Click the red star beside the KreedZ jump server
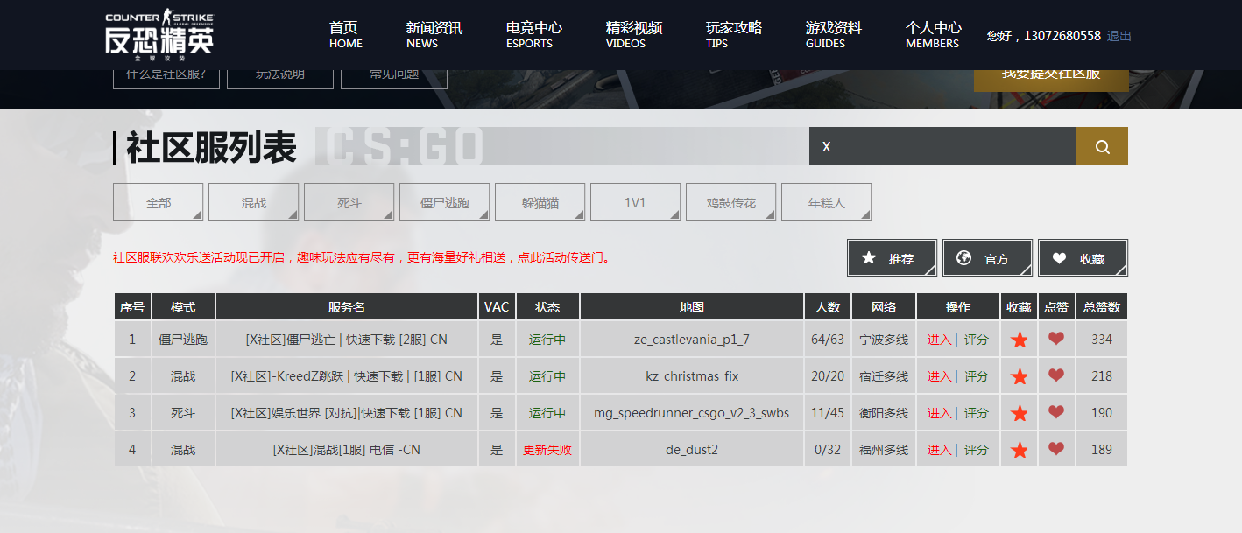The height and width of the screenshot is (533, 1242). click(x=1019, y=375)
